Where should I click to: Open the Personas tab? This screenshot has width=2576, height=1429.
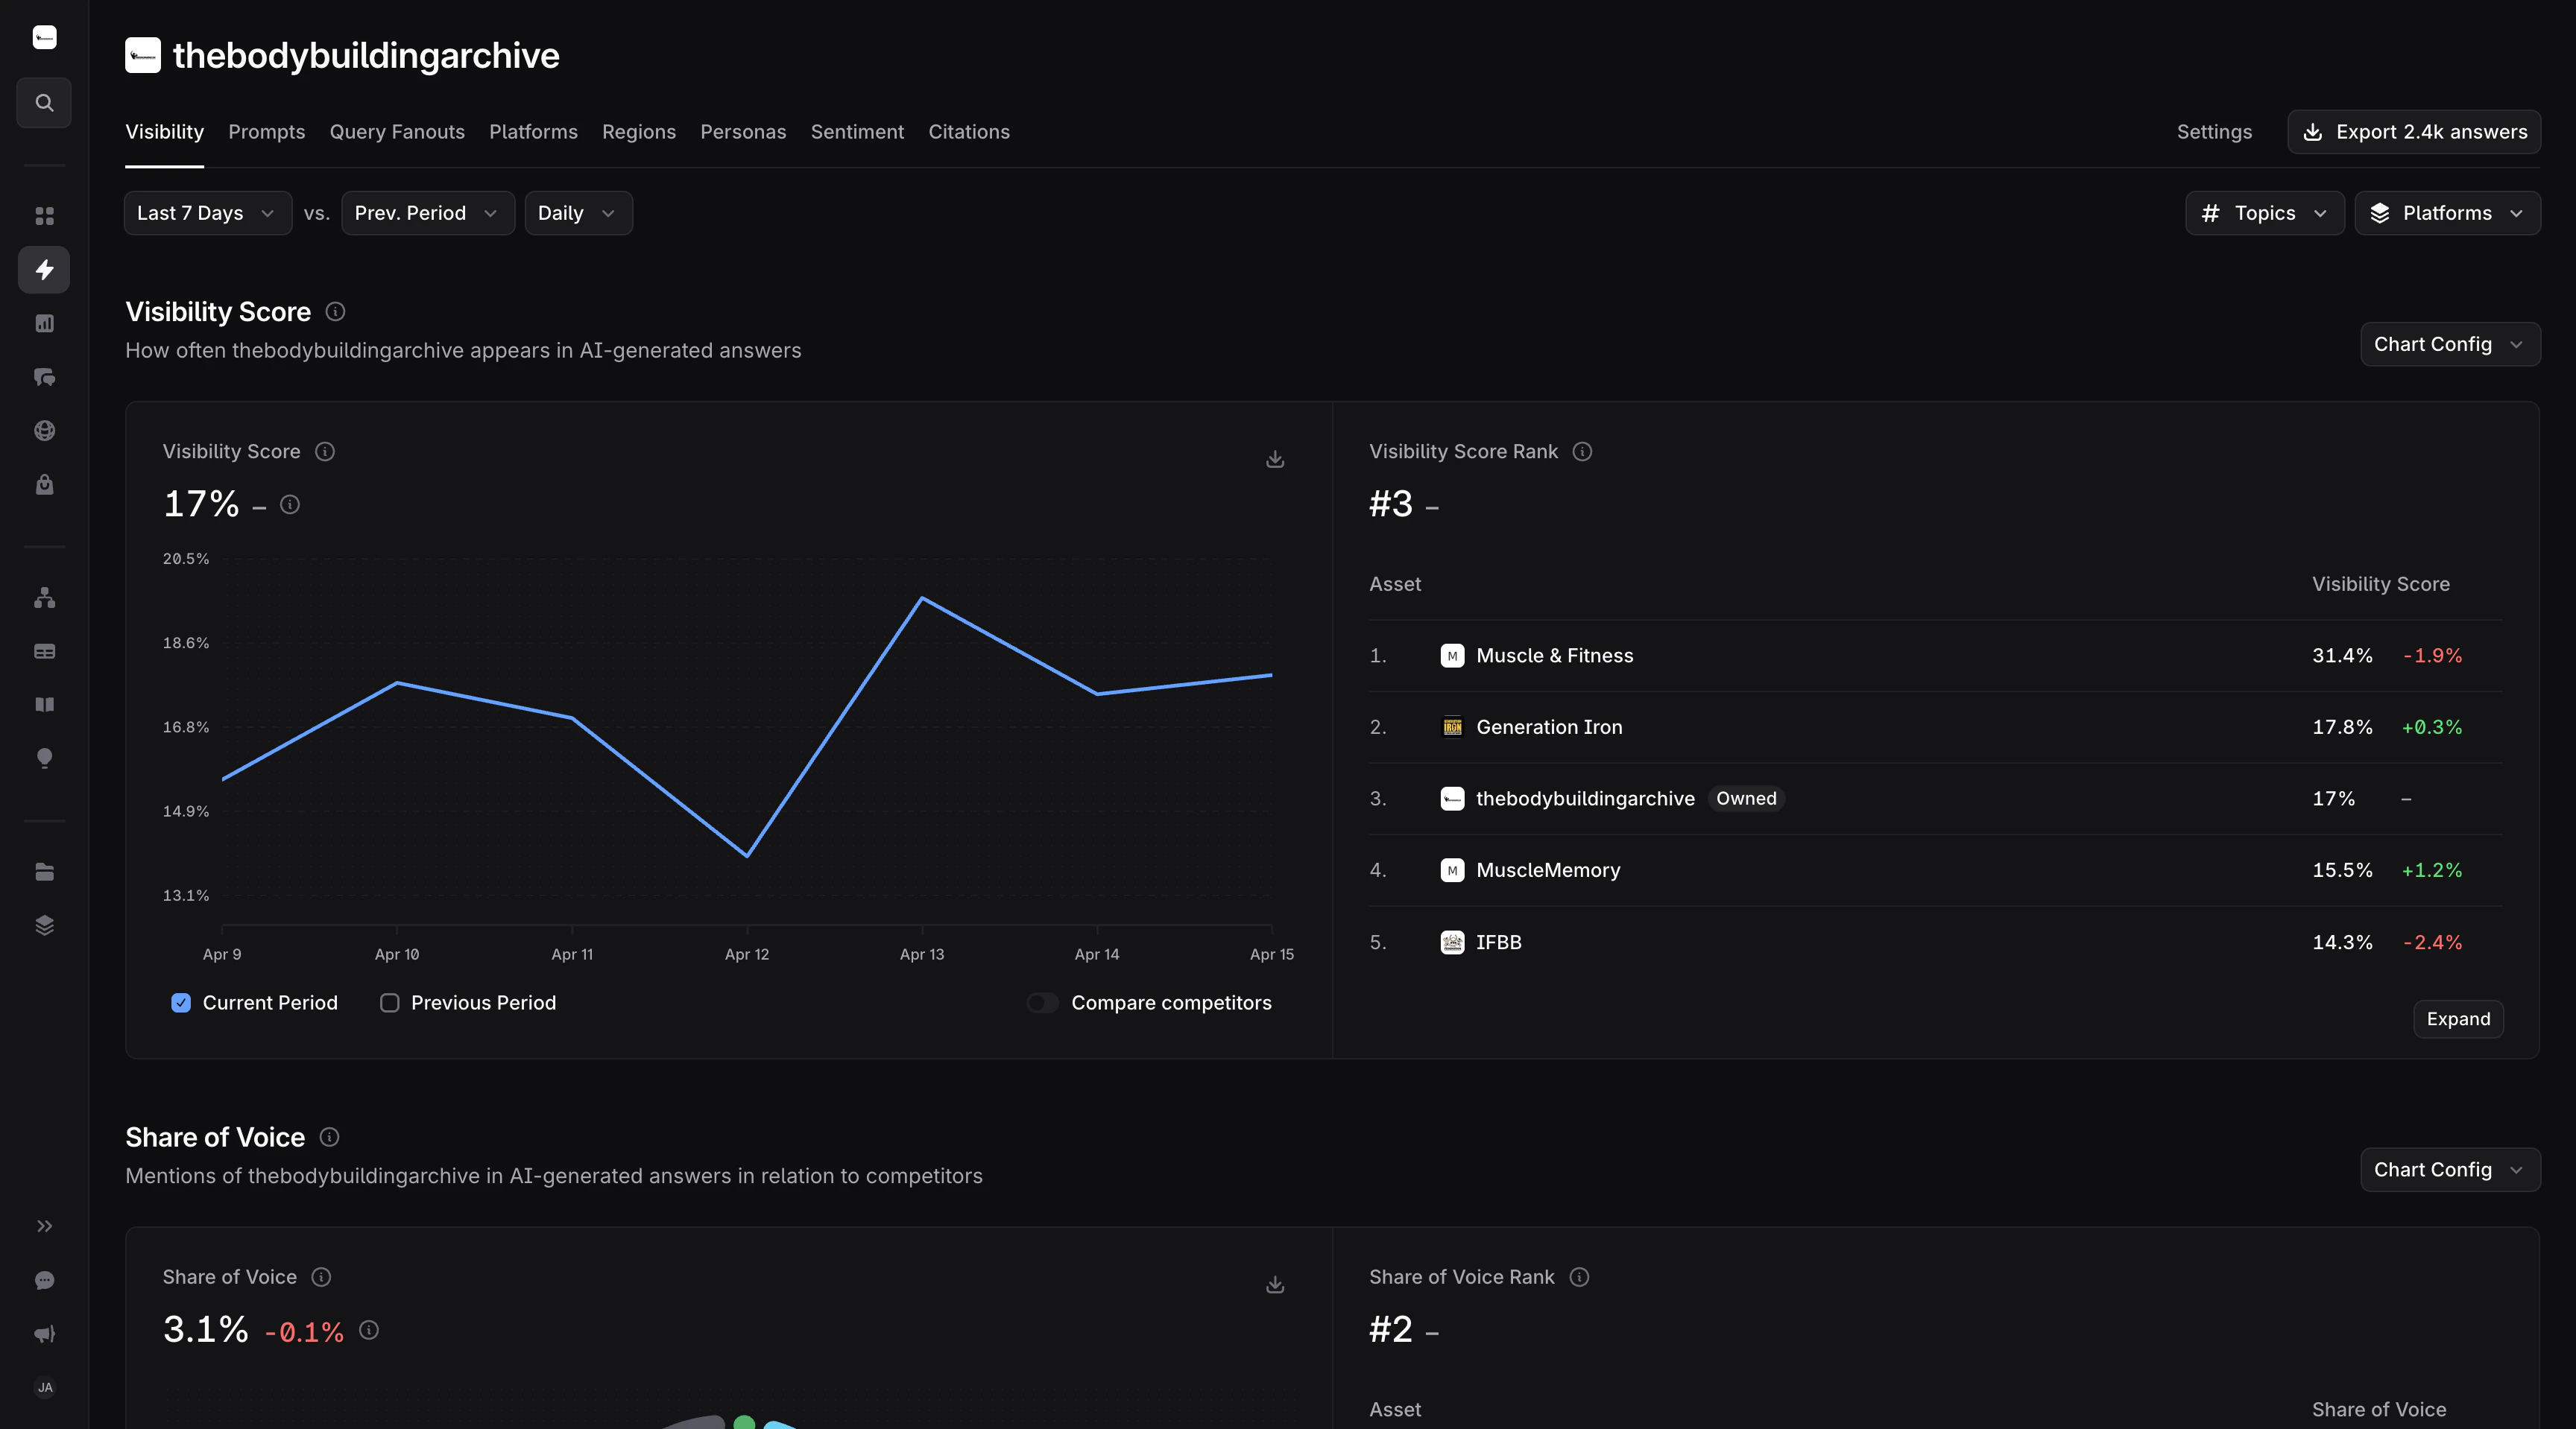click(743, 132)
